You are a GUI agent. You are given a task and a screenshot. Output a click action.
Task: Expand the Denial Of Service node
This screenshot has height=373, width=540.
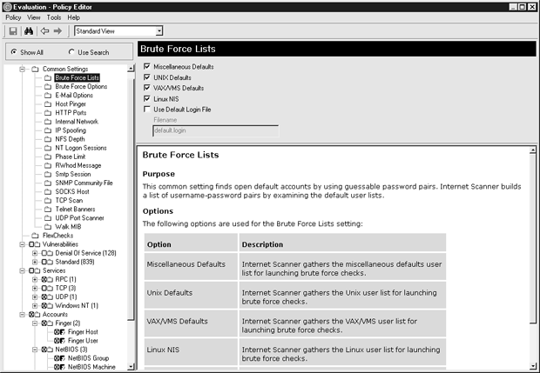tap(35, 253)
